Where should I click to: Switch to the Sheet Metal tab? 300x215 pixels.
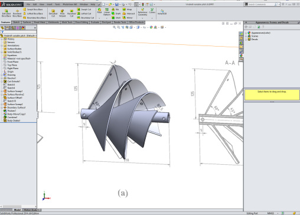[40, 22]
